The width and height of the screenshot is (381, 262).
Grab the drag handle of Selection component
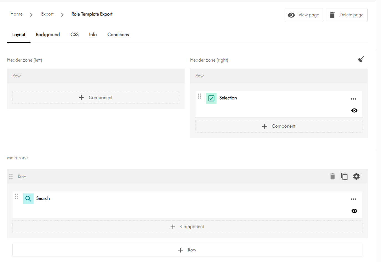pyautogui.click(x=199, y=96)
